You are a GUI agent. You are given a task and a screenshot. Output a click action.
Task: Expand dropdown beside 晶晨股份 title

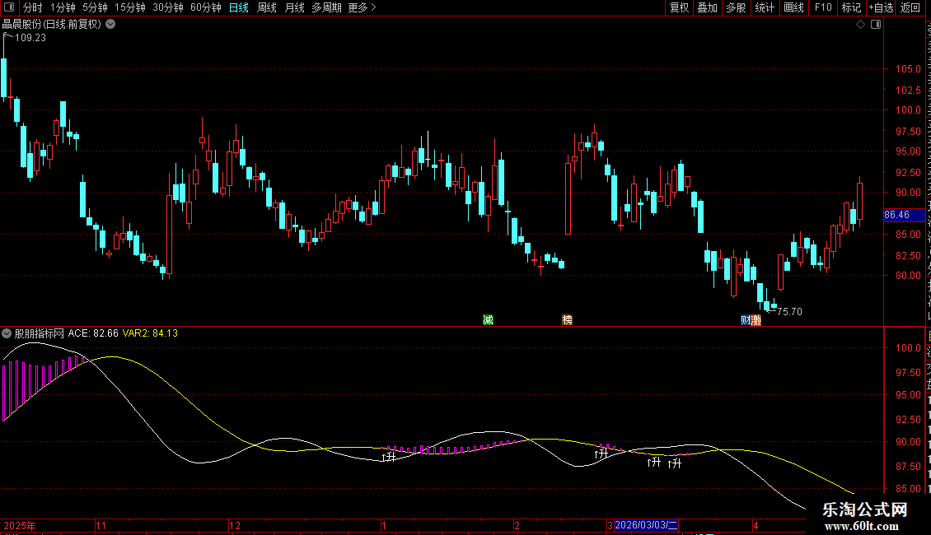pos(110,25)
